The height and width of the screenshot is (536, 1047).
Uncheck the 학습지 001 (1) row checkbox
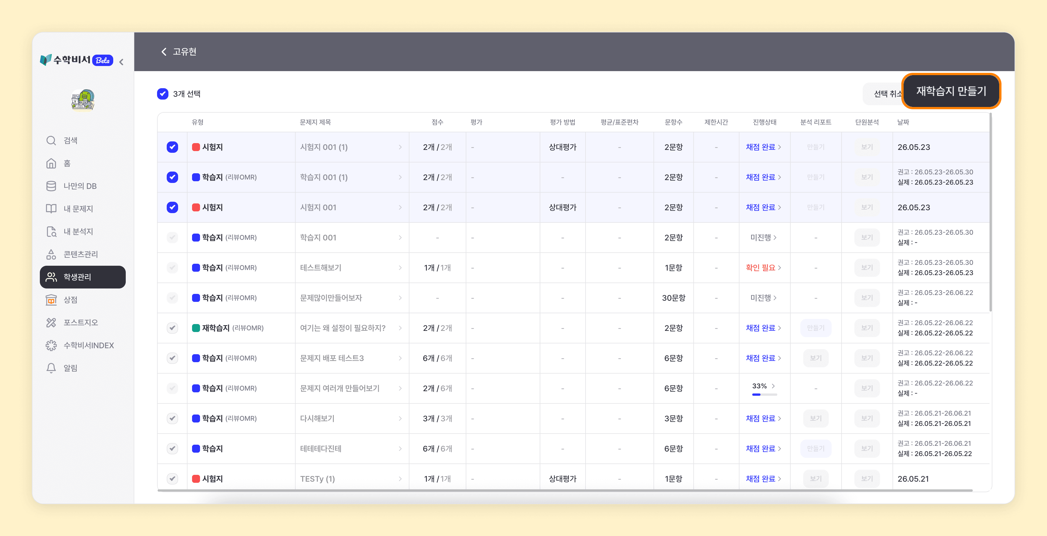pos(172,177)
